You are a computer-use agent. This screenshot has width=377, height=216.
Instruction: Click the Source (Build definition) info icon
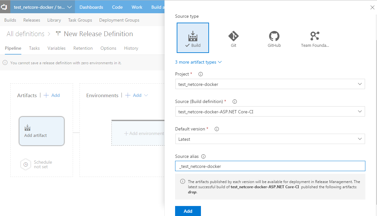point(235,102)
